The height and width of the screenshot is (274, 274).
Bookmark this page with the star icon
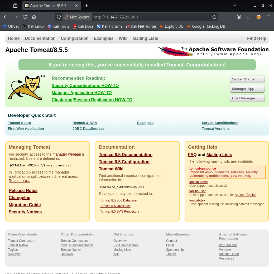click(x=214, y=17)
